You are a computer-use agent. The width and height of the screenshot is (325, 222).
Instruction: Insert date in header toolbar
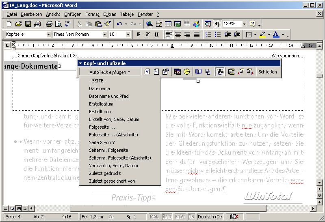[178, 72]
